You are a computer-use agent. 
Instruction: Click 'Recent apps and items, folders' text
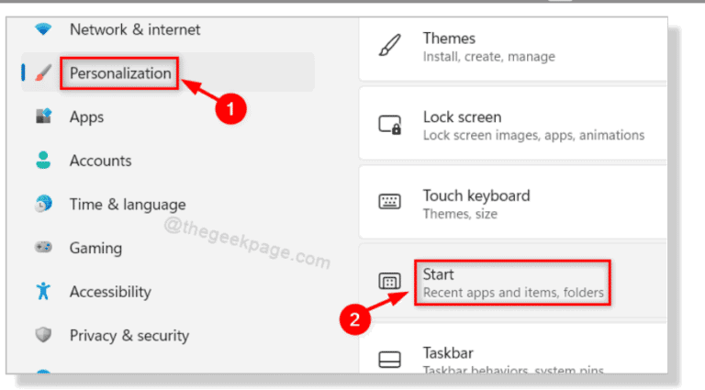[x=513, y=293]
